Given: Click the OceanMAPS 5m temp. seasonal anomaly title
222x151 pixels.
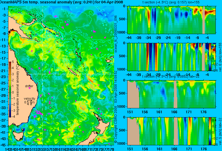Looking at the screenshot, I should [61, 2].
